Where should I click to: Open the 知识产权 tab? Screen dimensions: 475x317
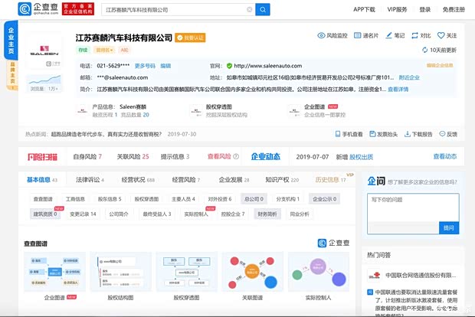tap(281, 180)
